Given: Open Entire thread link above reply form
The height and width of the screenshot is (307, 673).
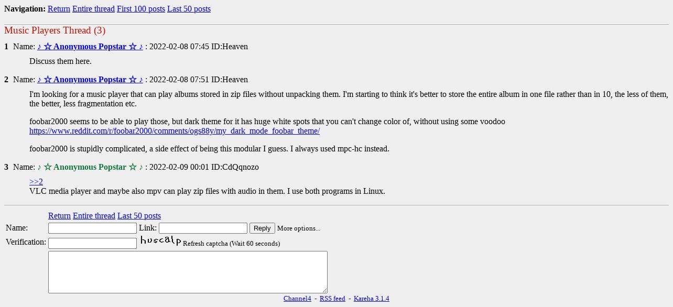Looking at the screenshot, I should (94, 216).
